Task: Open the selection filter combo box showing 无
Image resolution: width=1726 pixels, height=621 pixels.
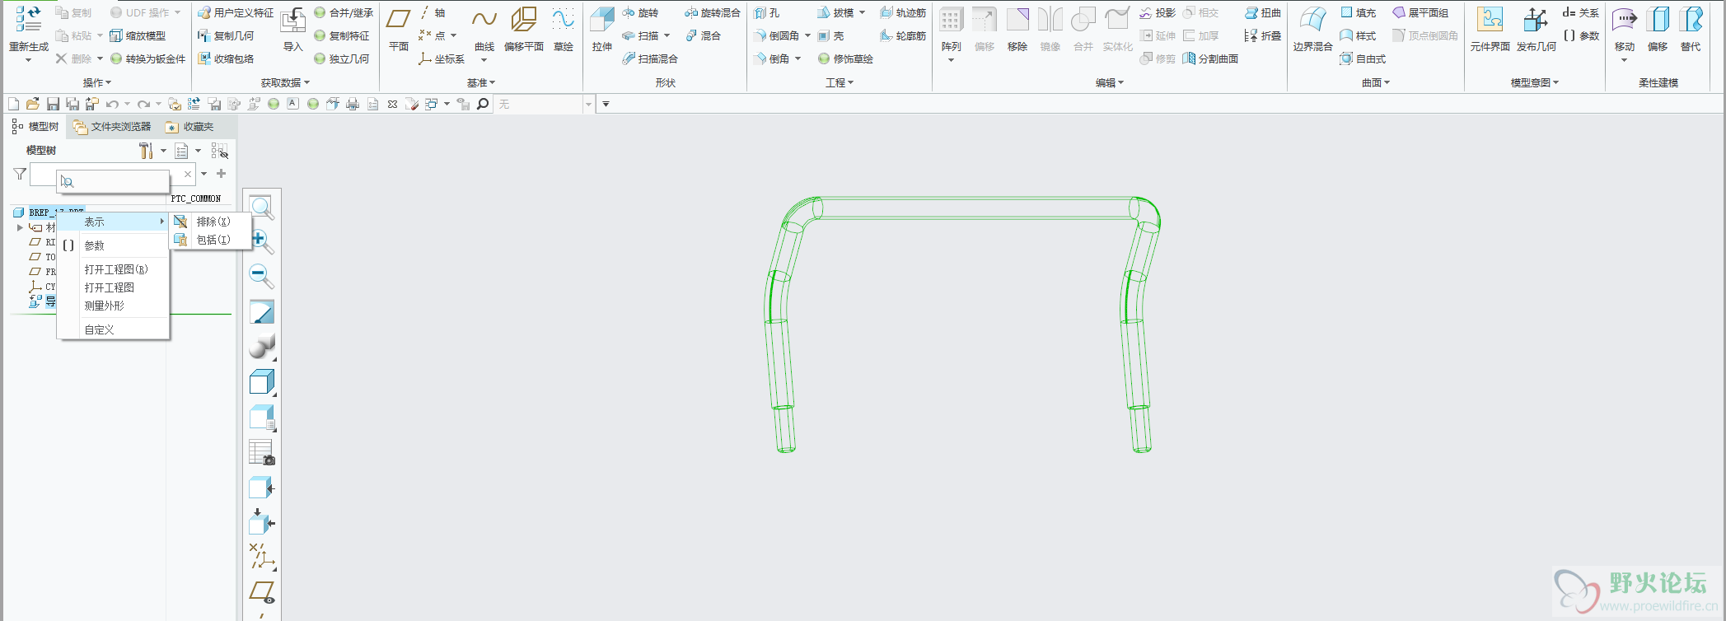Action: coord(545,104)
